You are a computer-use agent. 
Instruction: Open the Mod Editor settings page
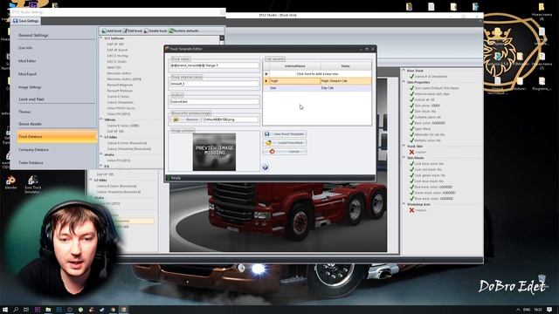tap(27, 61)
